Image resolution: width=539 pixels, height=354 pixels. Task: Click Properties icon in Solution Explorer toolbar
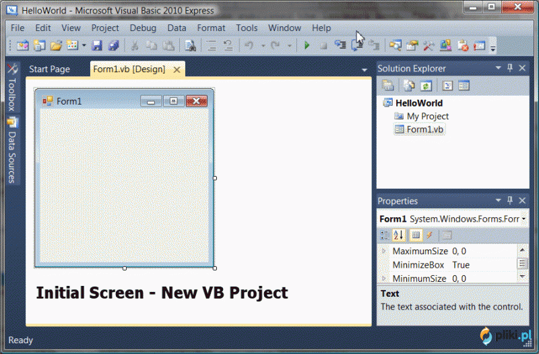pyautogui.click(x=388, y=86)
